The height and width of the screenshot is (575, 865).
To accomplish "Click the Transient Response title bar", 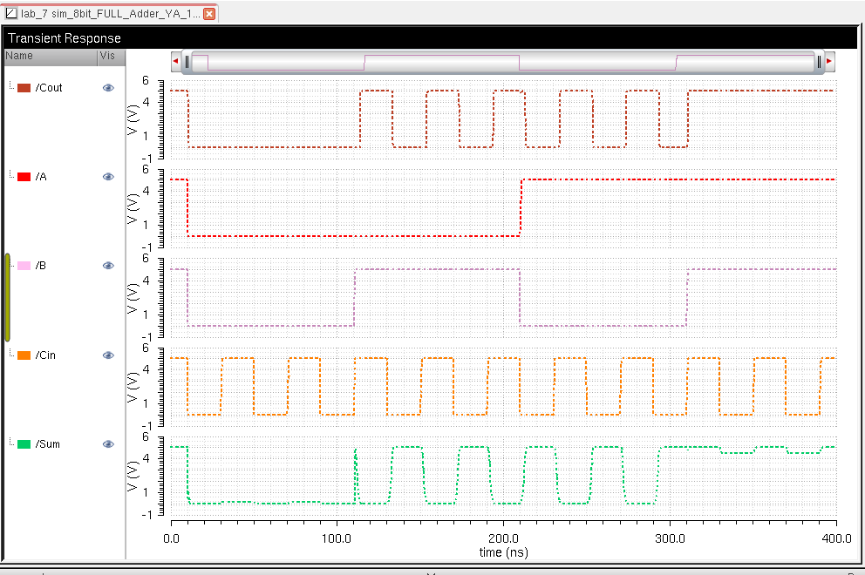I will pos(432,38).
